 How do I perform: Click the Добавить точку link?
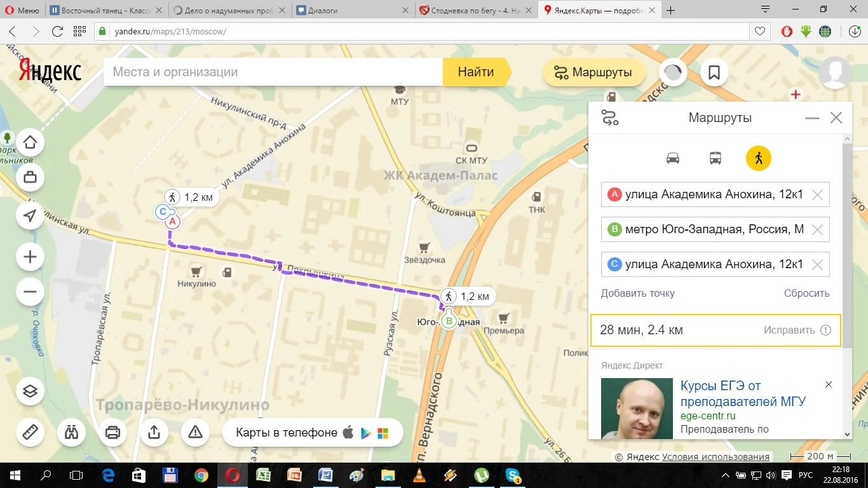pos(638,294)
